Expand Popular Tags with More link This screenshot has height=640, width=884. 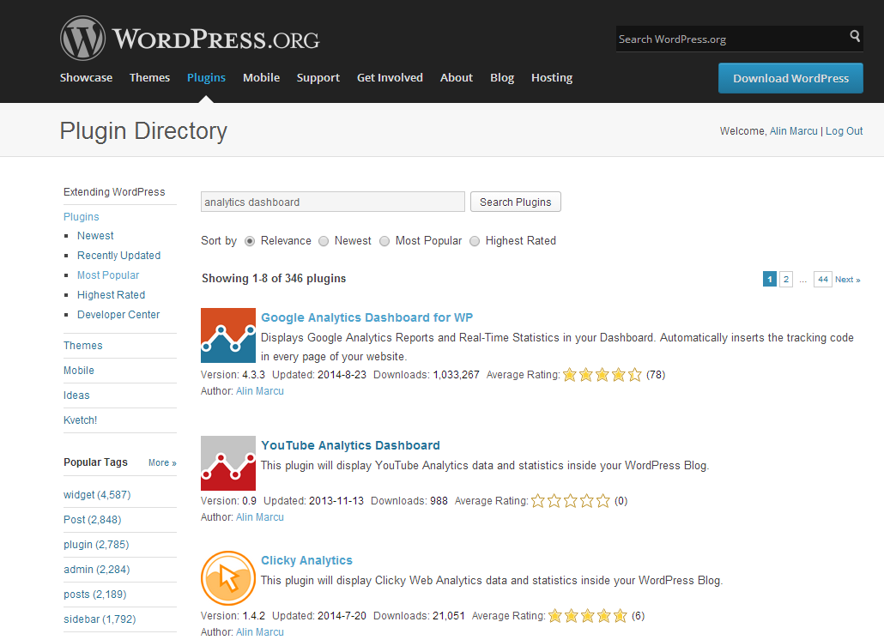pos(161,462)
